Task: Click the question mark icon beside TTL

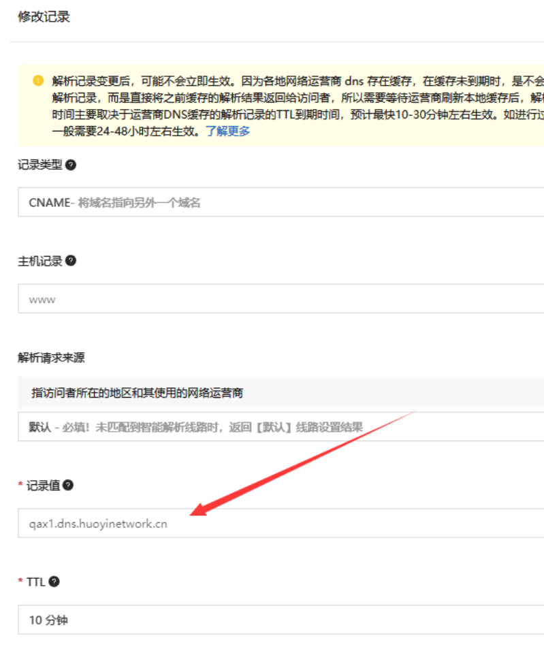Action: (54, 582)
